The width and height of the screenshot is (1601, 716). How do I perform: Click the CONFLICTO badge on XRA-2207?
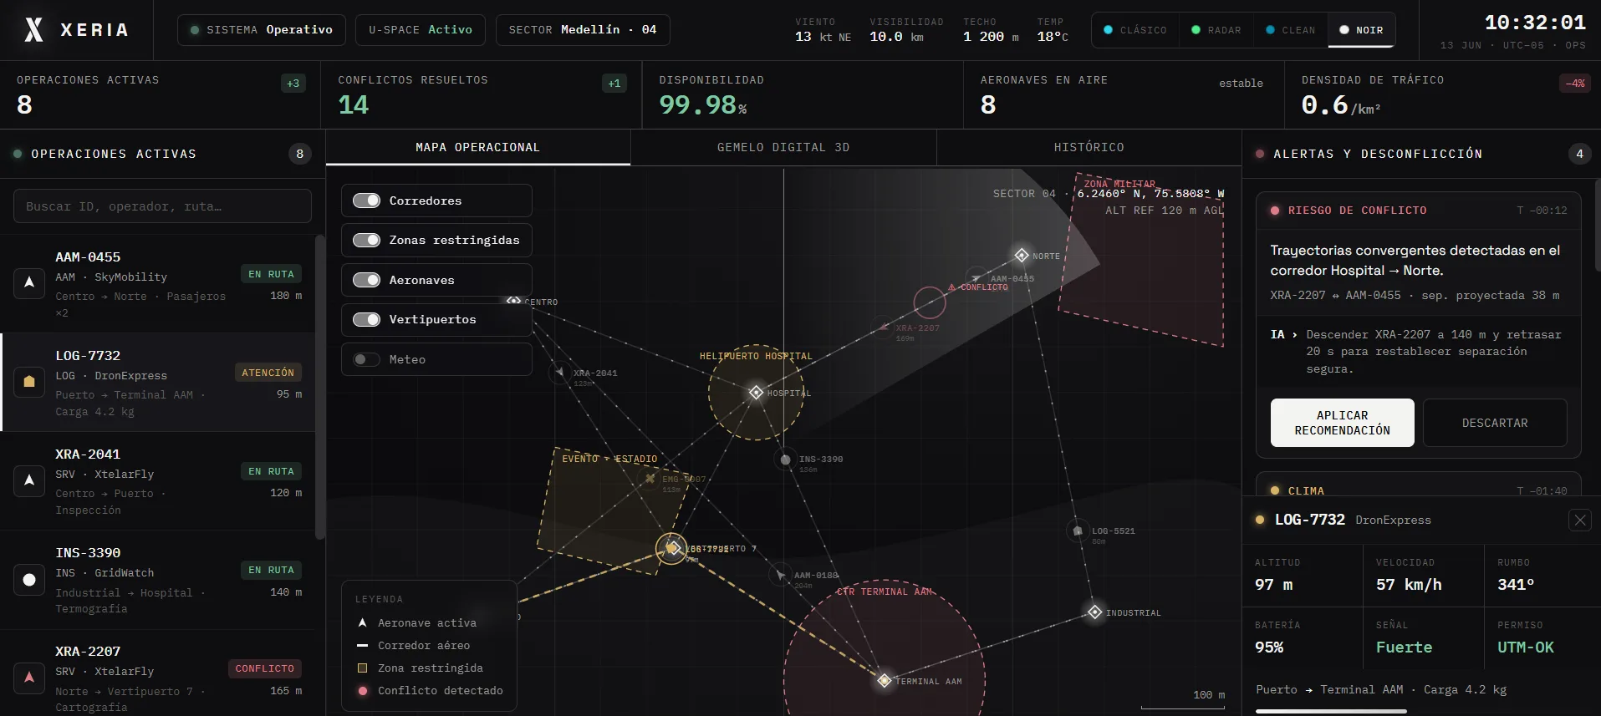click(x=264, y=668)
